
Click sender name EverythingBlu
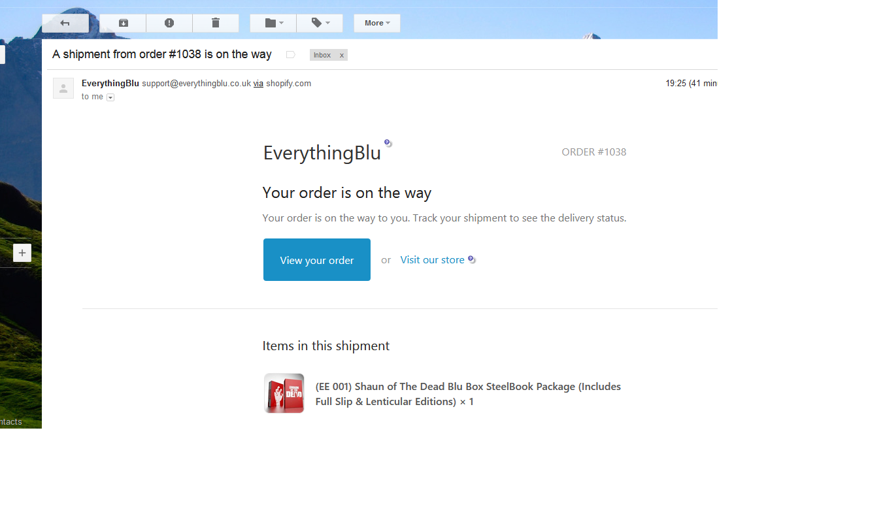pos(110,83)
